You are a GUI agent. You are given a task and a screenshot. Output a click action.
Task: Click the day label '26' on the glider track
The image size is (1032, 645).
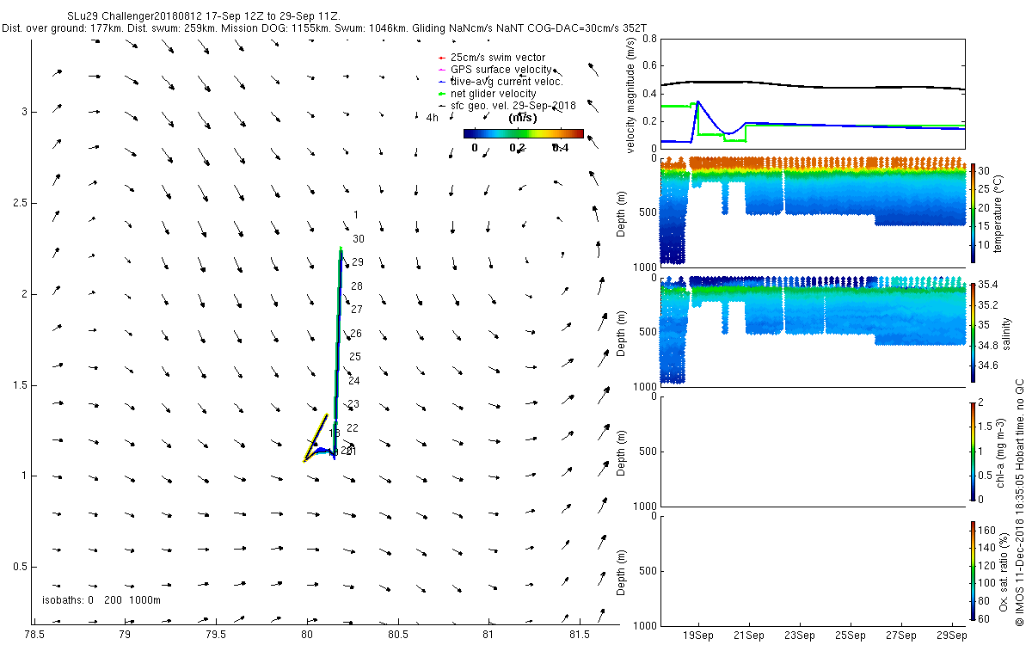[356, 333]
